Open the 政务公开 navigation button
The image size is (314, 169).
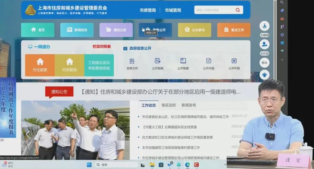coord(155,30)
